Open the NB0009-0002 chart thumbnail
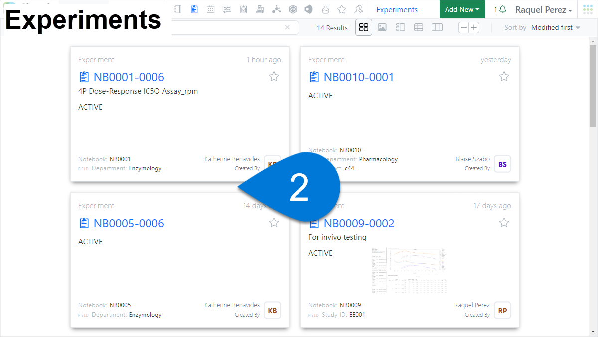Viewport: 598px width, 337px height. click(409, 270)
